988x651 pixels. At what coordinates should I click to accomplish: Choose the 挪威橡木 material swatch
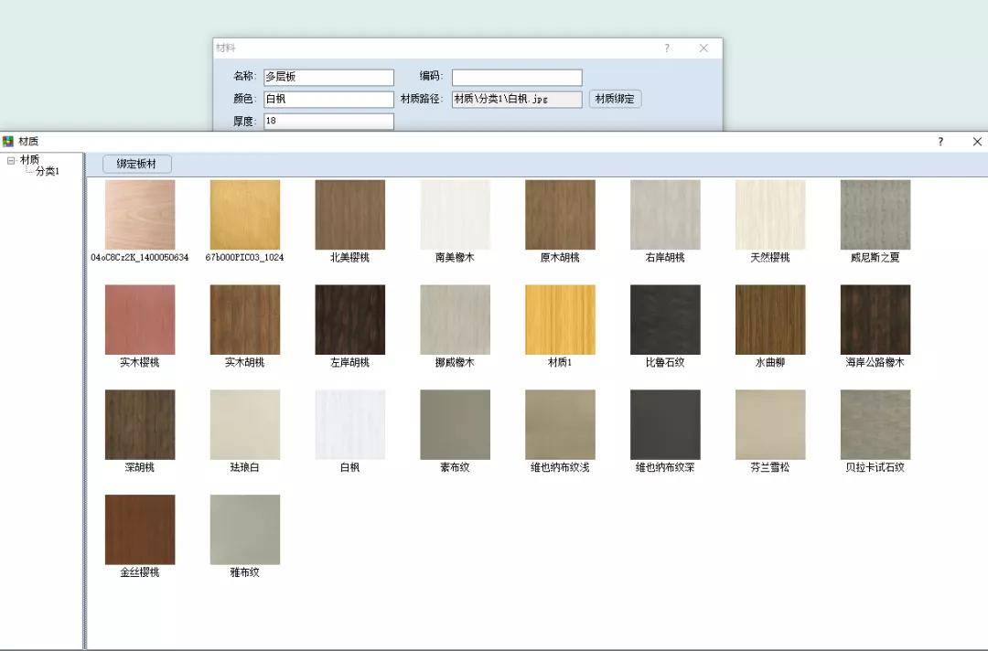pos(455,320)
